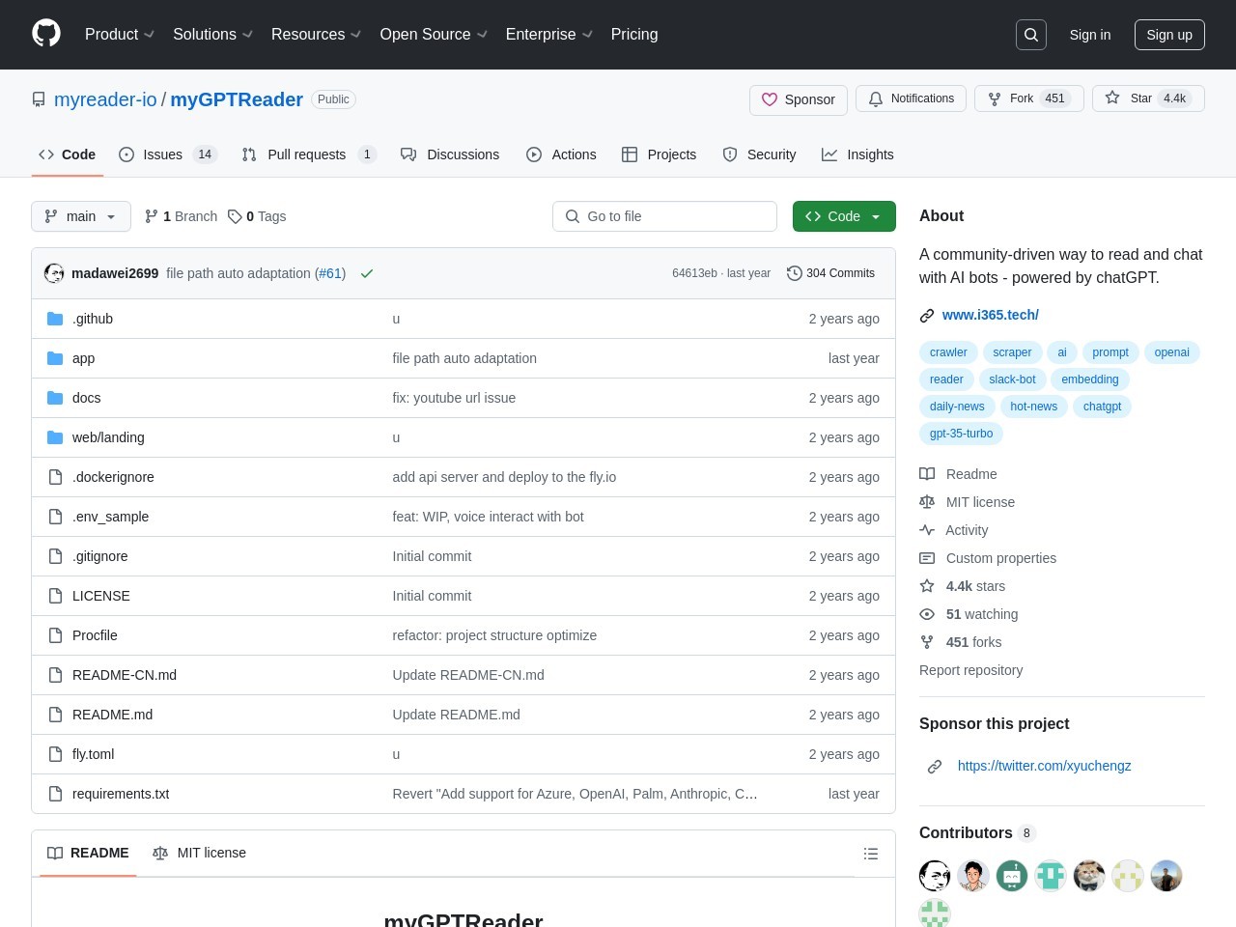Click the first contributor avatar
Screen dimensions: 1236x927
tap(935, 876)
